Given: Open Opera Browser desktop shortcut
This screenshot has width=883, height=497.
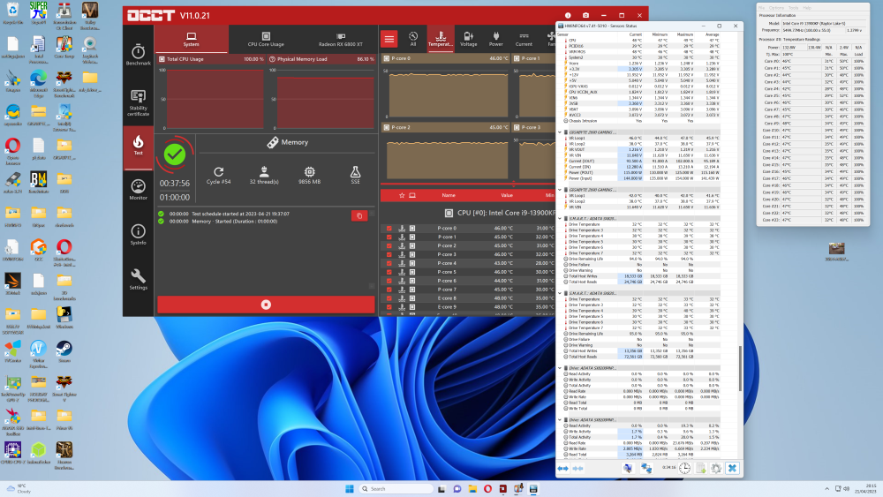Looking at the screenshot, I should pos(12,150).
